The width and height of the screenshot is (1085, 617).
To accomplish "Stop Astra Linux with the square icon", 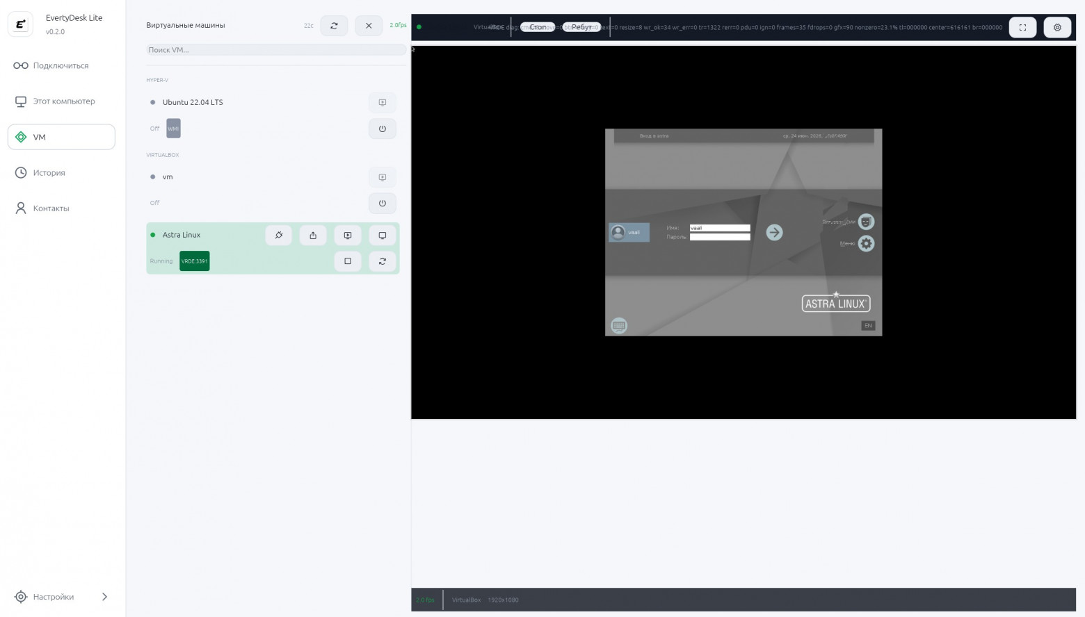I will pos(348,261).
